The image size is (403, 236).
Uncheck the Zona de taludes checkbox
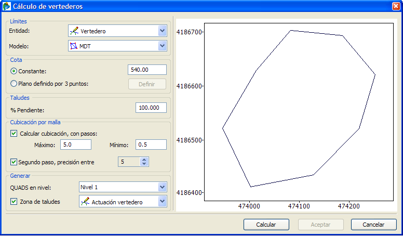pyautogui.click(x=14, y=201)
